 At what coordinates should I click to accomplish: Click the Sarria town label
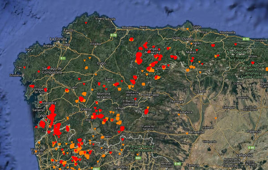(x=109, y=80)
